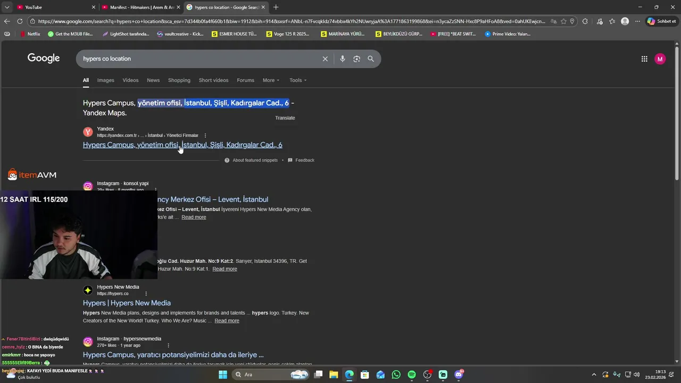Open the LightShot bookmark
Image resolution: width=681 pixels, height=383 pixels.
[126, 34]
